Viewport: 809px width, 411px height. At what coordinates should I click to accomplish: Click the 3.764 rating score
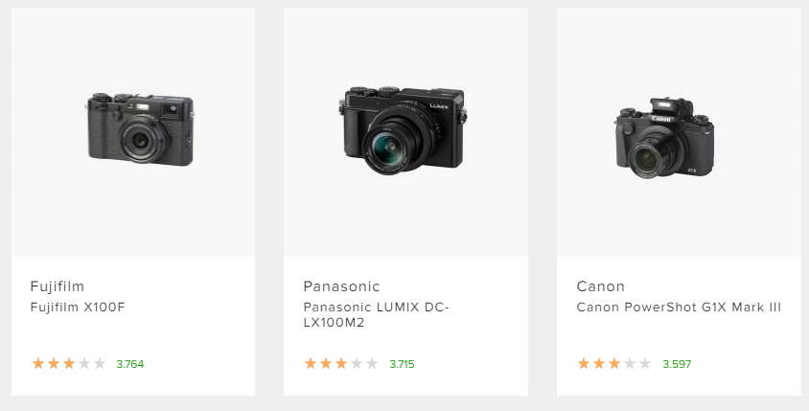pyautogui.click(x=129, y=364)
